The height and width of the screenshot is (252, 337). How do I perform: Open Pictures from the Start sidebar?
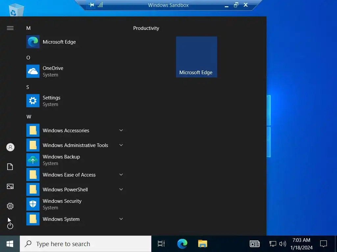point(10,186)
